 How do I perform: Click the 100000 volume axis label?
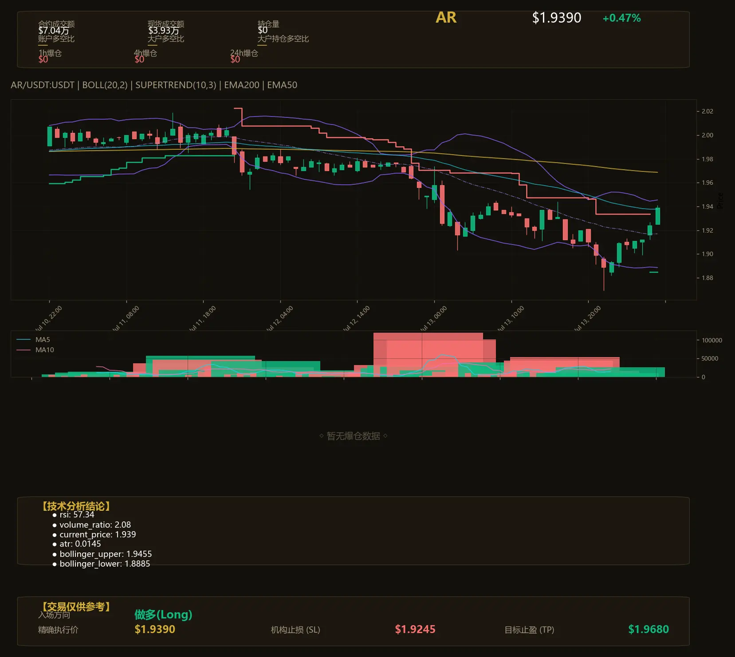tap(712, 340)
